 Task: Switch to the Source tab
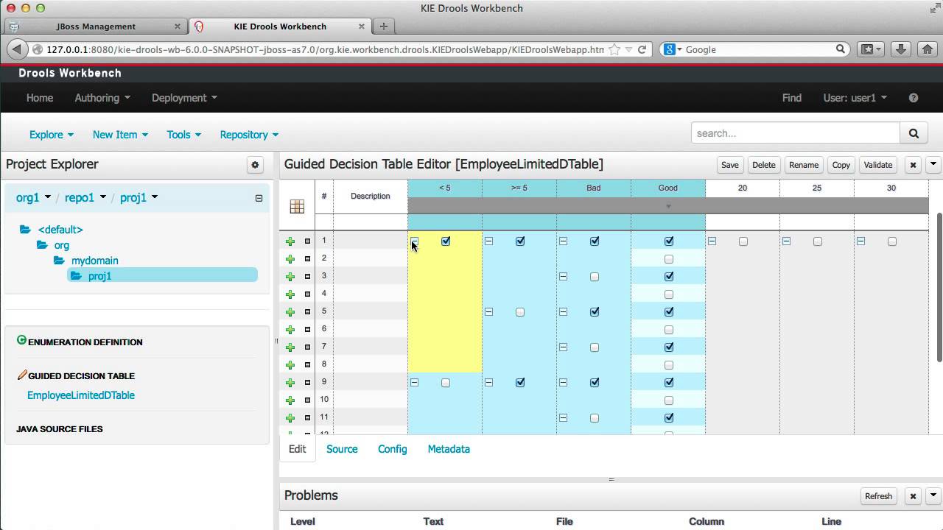click(342, 449)
